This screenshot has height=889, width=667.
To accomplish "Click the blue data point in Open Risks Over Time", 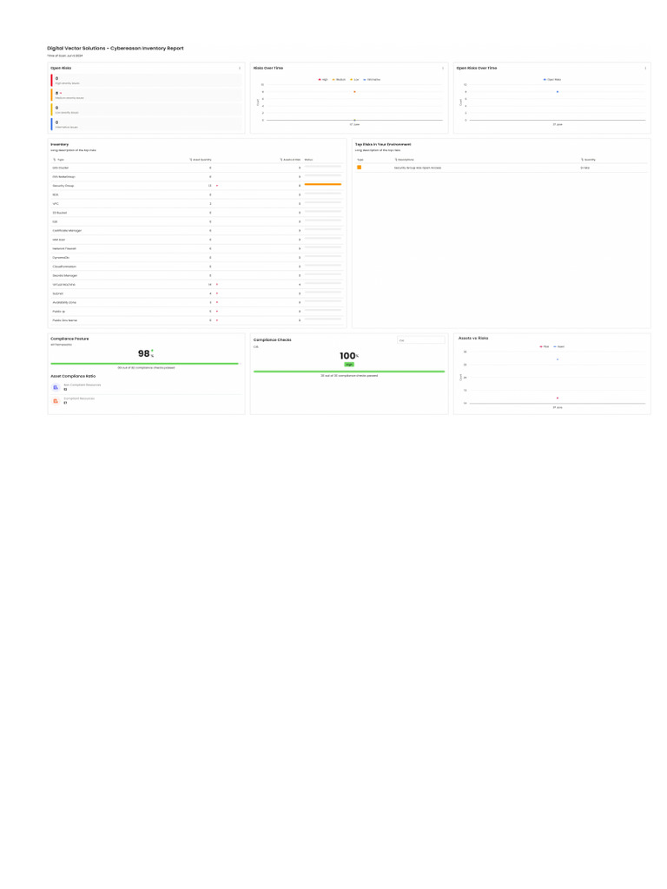I will (558, 92).
